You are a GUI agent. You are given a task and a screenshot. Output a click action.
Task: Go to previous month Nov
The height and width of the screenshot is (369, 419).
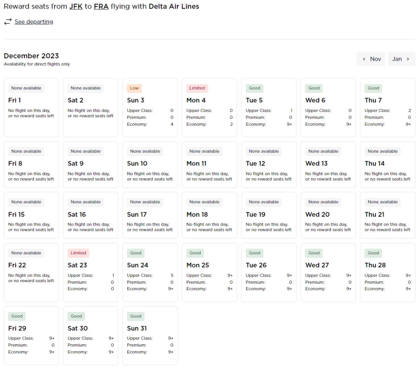click(x=371, y=59)
